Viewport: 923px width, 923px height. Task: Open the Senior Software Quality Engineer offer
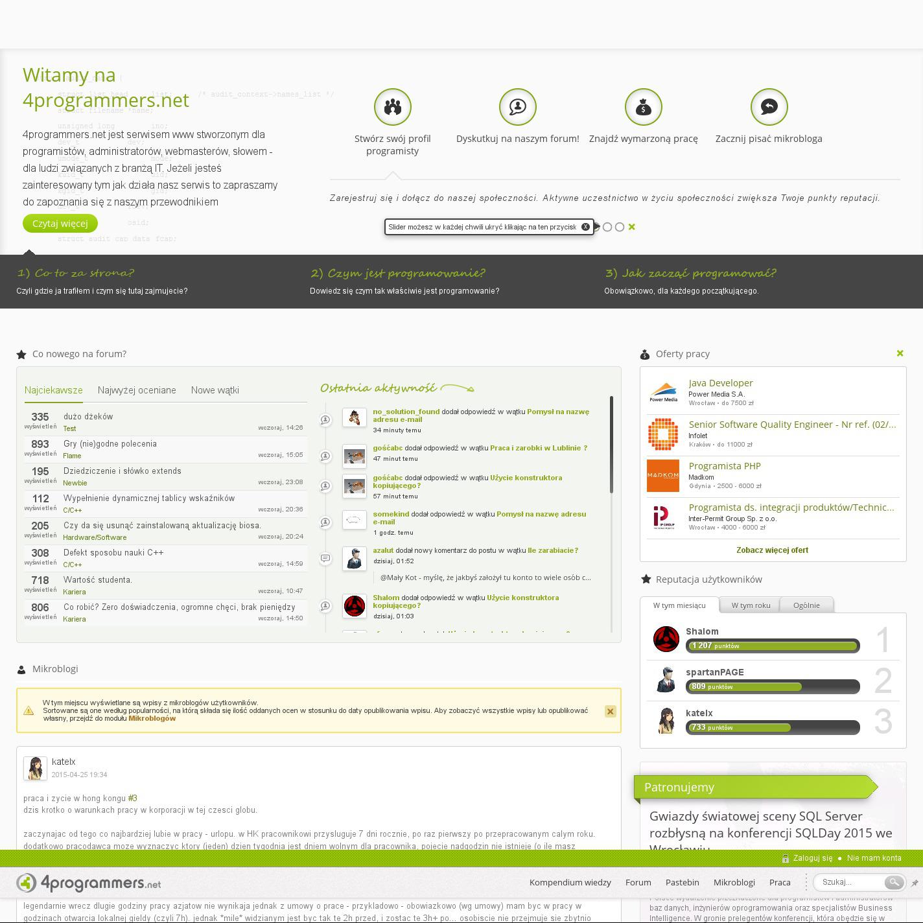click(x=793, y=425)
